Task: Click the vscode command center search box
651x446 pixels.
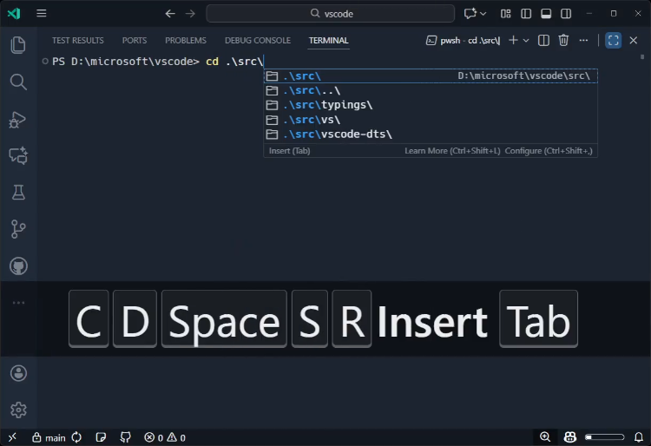Action: coord(331,14)
